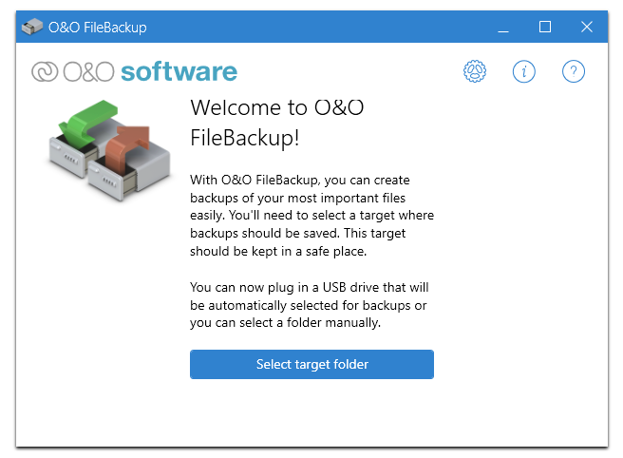Viewport: 623px width, 458px height.
Task: Open settings via the gear icon
Action: coord(475,71)
